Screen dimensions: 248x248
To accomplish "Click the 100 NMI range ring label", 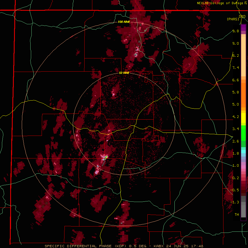I will [124, 22].
